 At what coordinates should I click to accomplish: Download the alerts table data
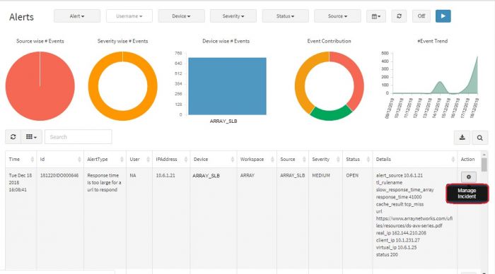coord(462,138)
